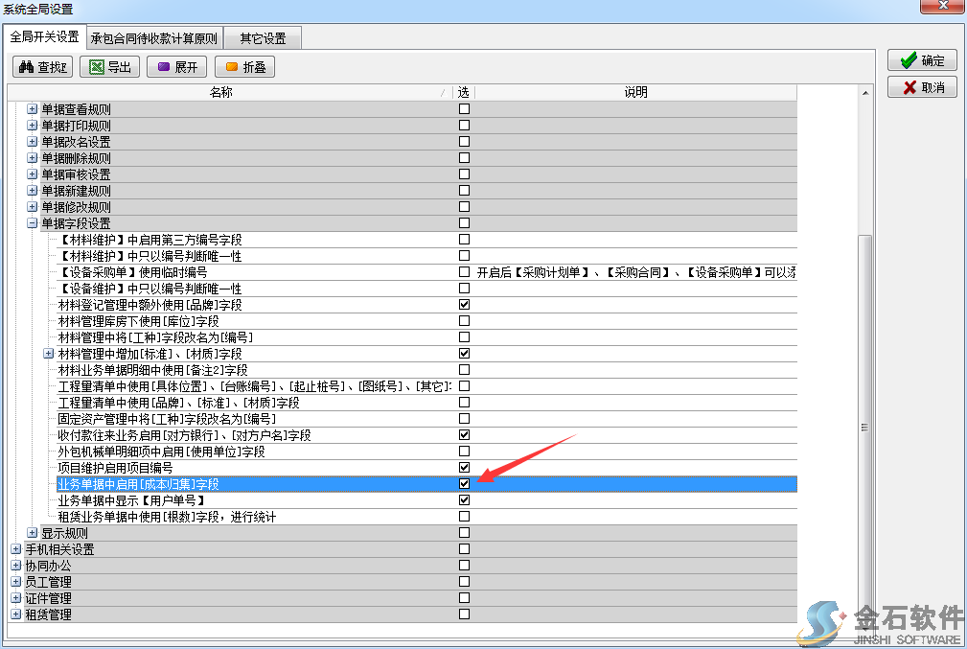Toggle 项目维护启用项目编号 checkbox

click(464, 468)
